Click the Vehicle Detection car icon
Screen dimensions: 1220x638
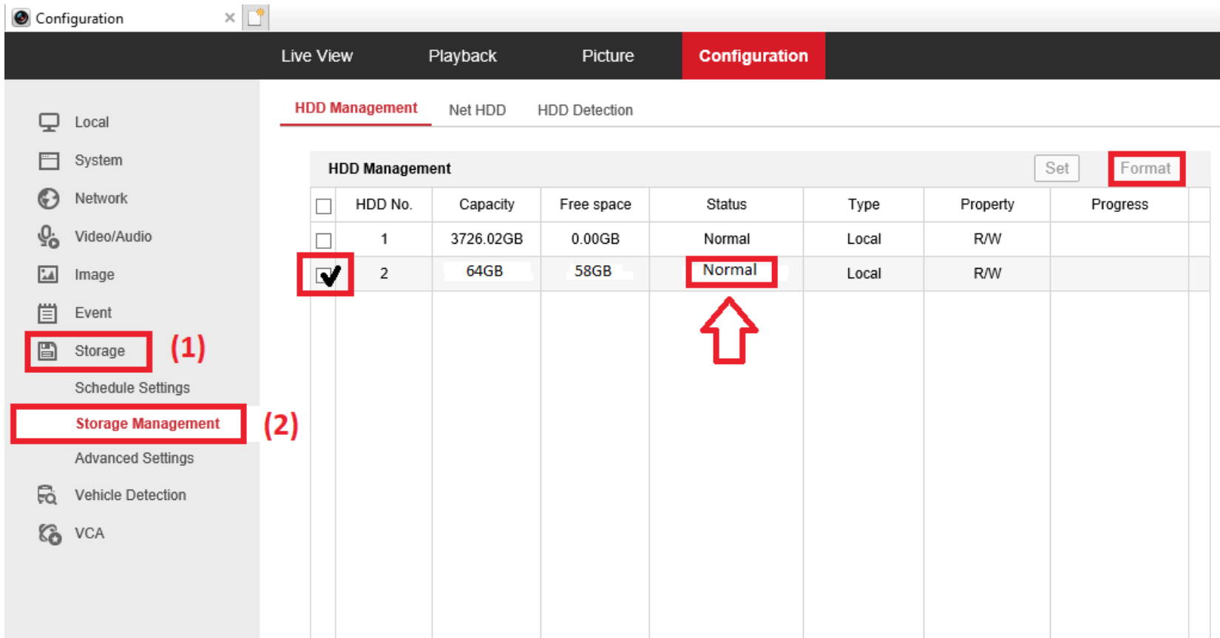coord(48,495)
